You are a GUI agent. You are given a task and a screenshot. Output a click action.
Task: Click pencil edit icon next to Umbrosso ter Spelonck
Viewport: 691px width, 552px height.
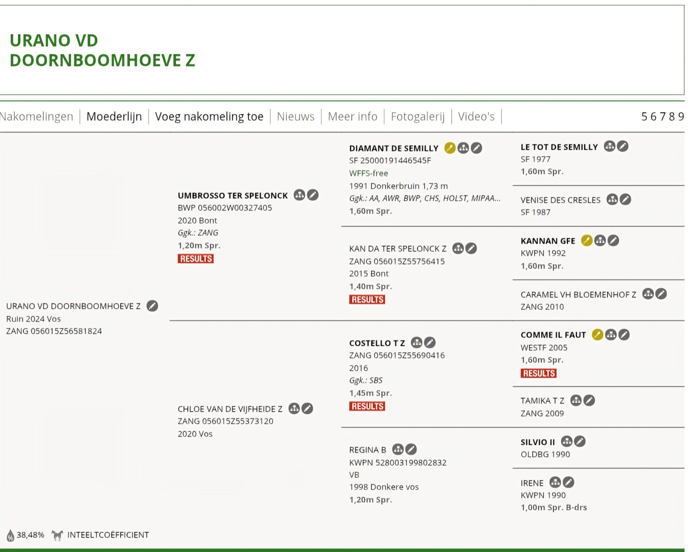pos(313,195)
